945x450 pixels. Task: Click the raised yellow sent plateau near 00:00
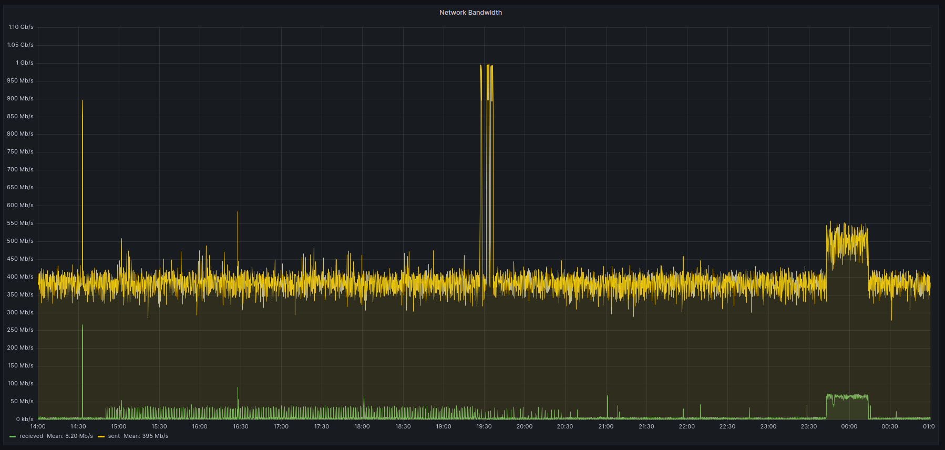[x=847, y=242]
